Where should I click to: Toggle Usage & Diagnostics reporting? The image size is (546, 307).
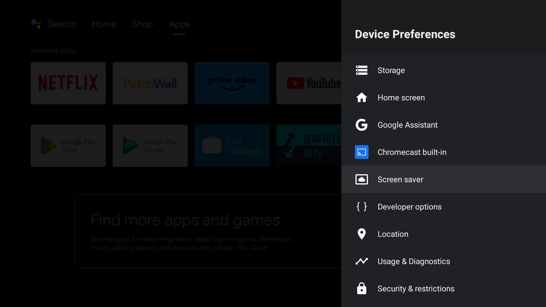pyautogui.click(x=414, y=261)
